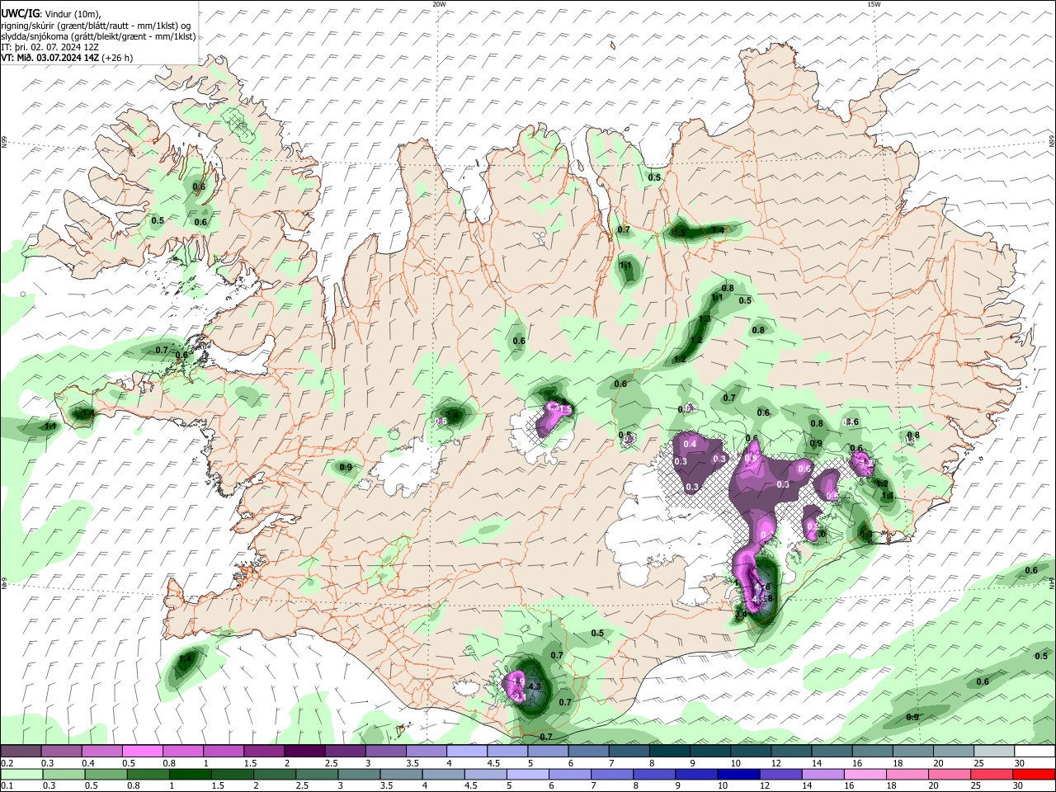Click the 0.4 snow value on the glacier
Image resolution: width=1056 pixels, height=792 pixels.
click(691, 445)
